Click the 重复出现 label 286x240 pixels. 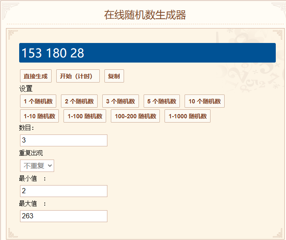pos(31,153)
